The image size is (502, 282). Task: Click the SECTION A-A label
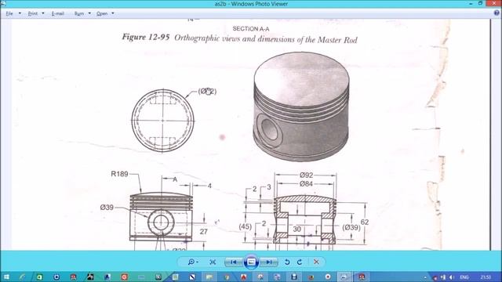251,29
